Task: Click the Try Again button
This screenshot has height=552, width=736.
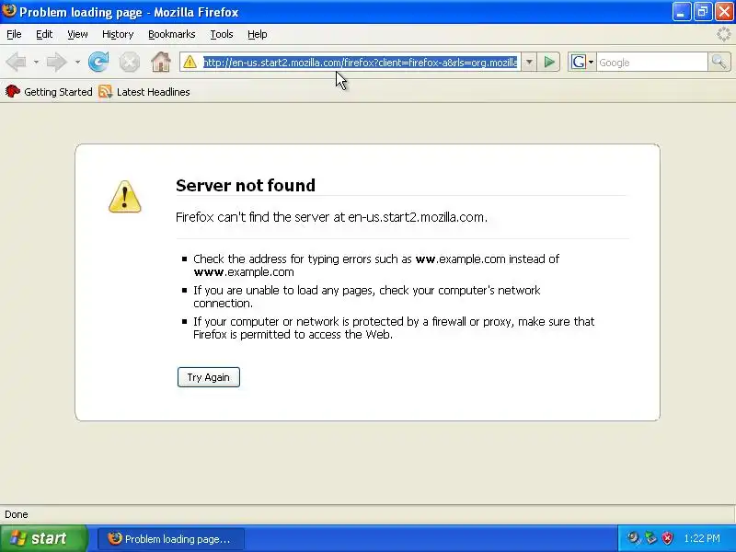Action: click(209, 377)
